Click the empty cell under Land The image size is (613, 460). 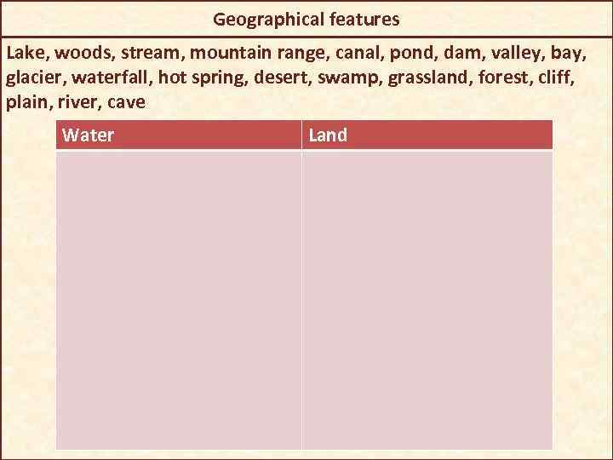coord(427,299)
